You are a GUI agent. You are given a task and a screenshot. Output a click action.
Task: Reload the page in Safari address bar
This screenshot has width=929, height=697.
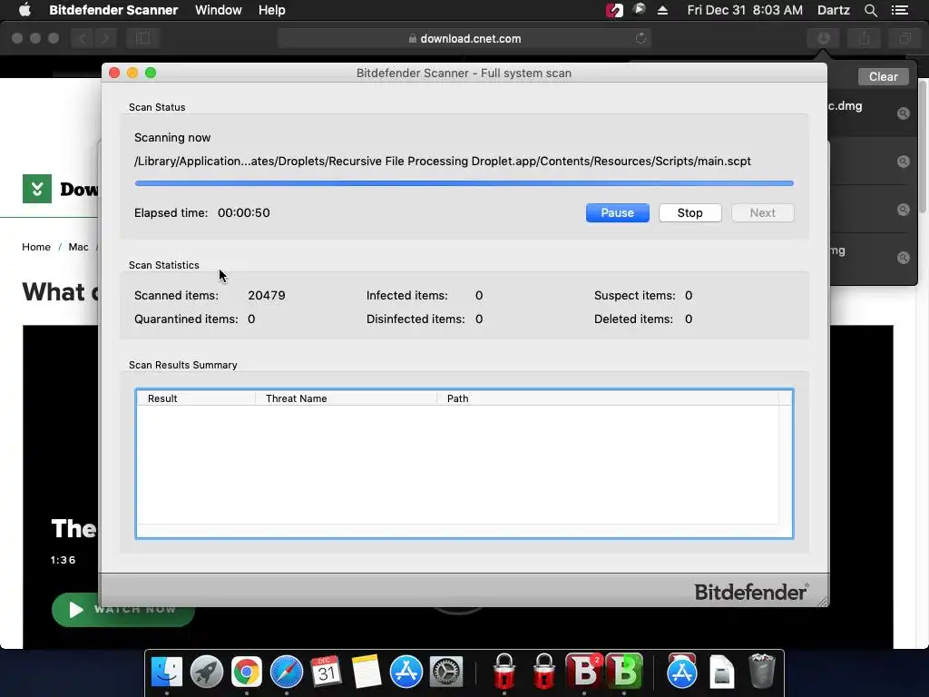coord(641,38)
